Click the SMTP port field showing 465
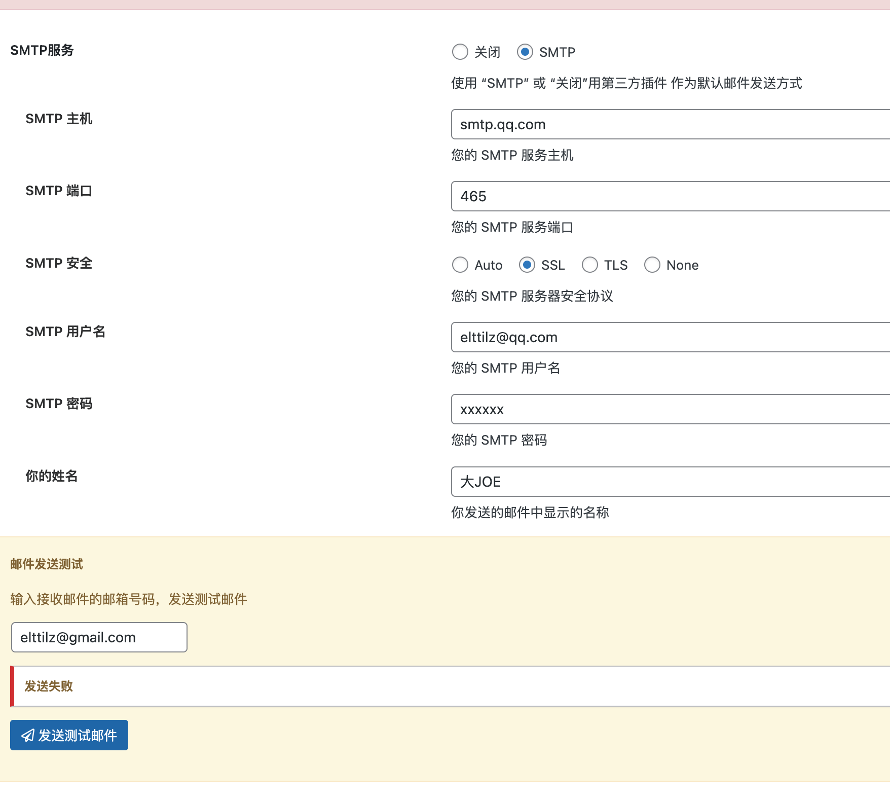Image resolution: width=890 pixels, height=801 pixels. 669,196
